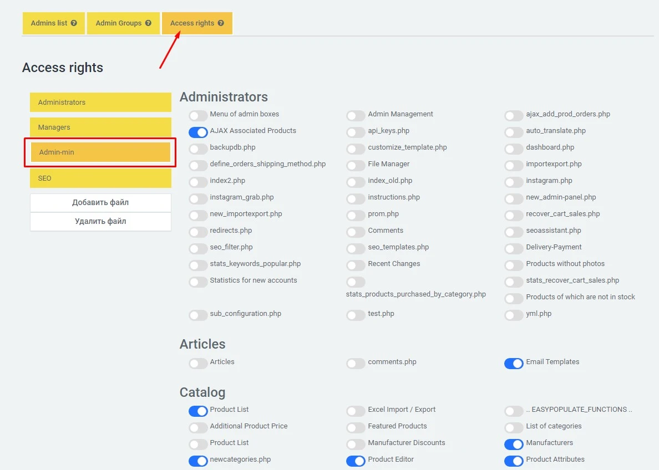Image resolution: width=659 pixels, height=470 pixels.
Task: Enable backupdb.php access
Action: point(198,149)
